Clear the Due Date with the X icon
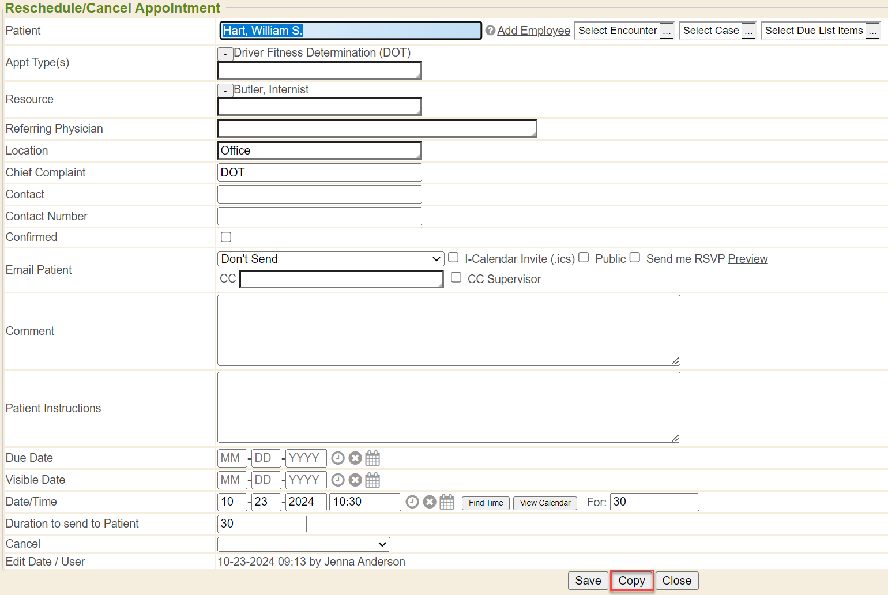888x595 pixels. pyautogui.click(x=355, y=458)
